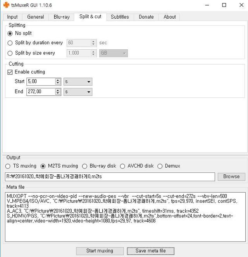The height and width of the screenshot is (257, 248).
Task: Select the No split radio button
Action: tap(10, 33)
